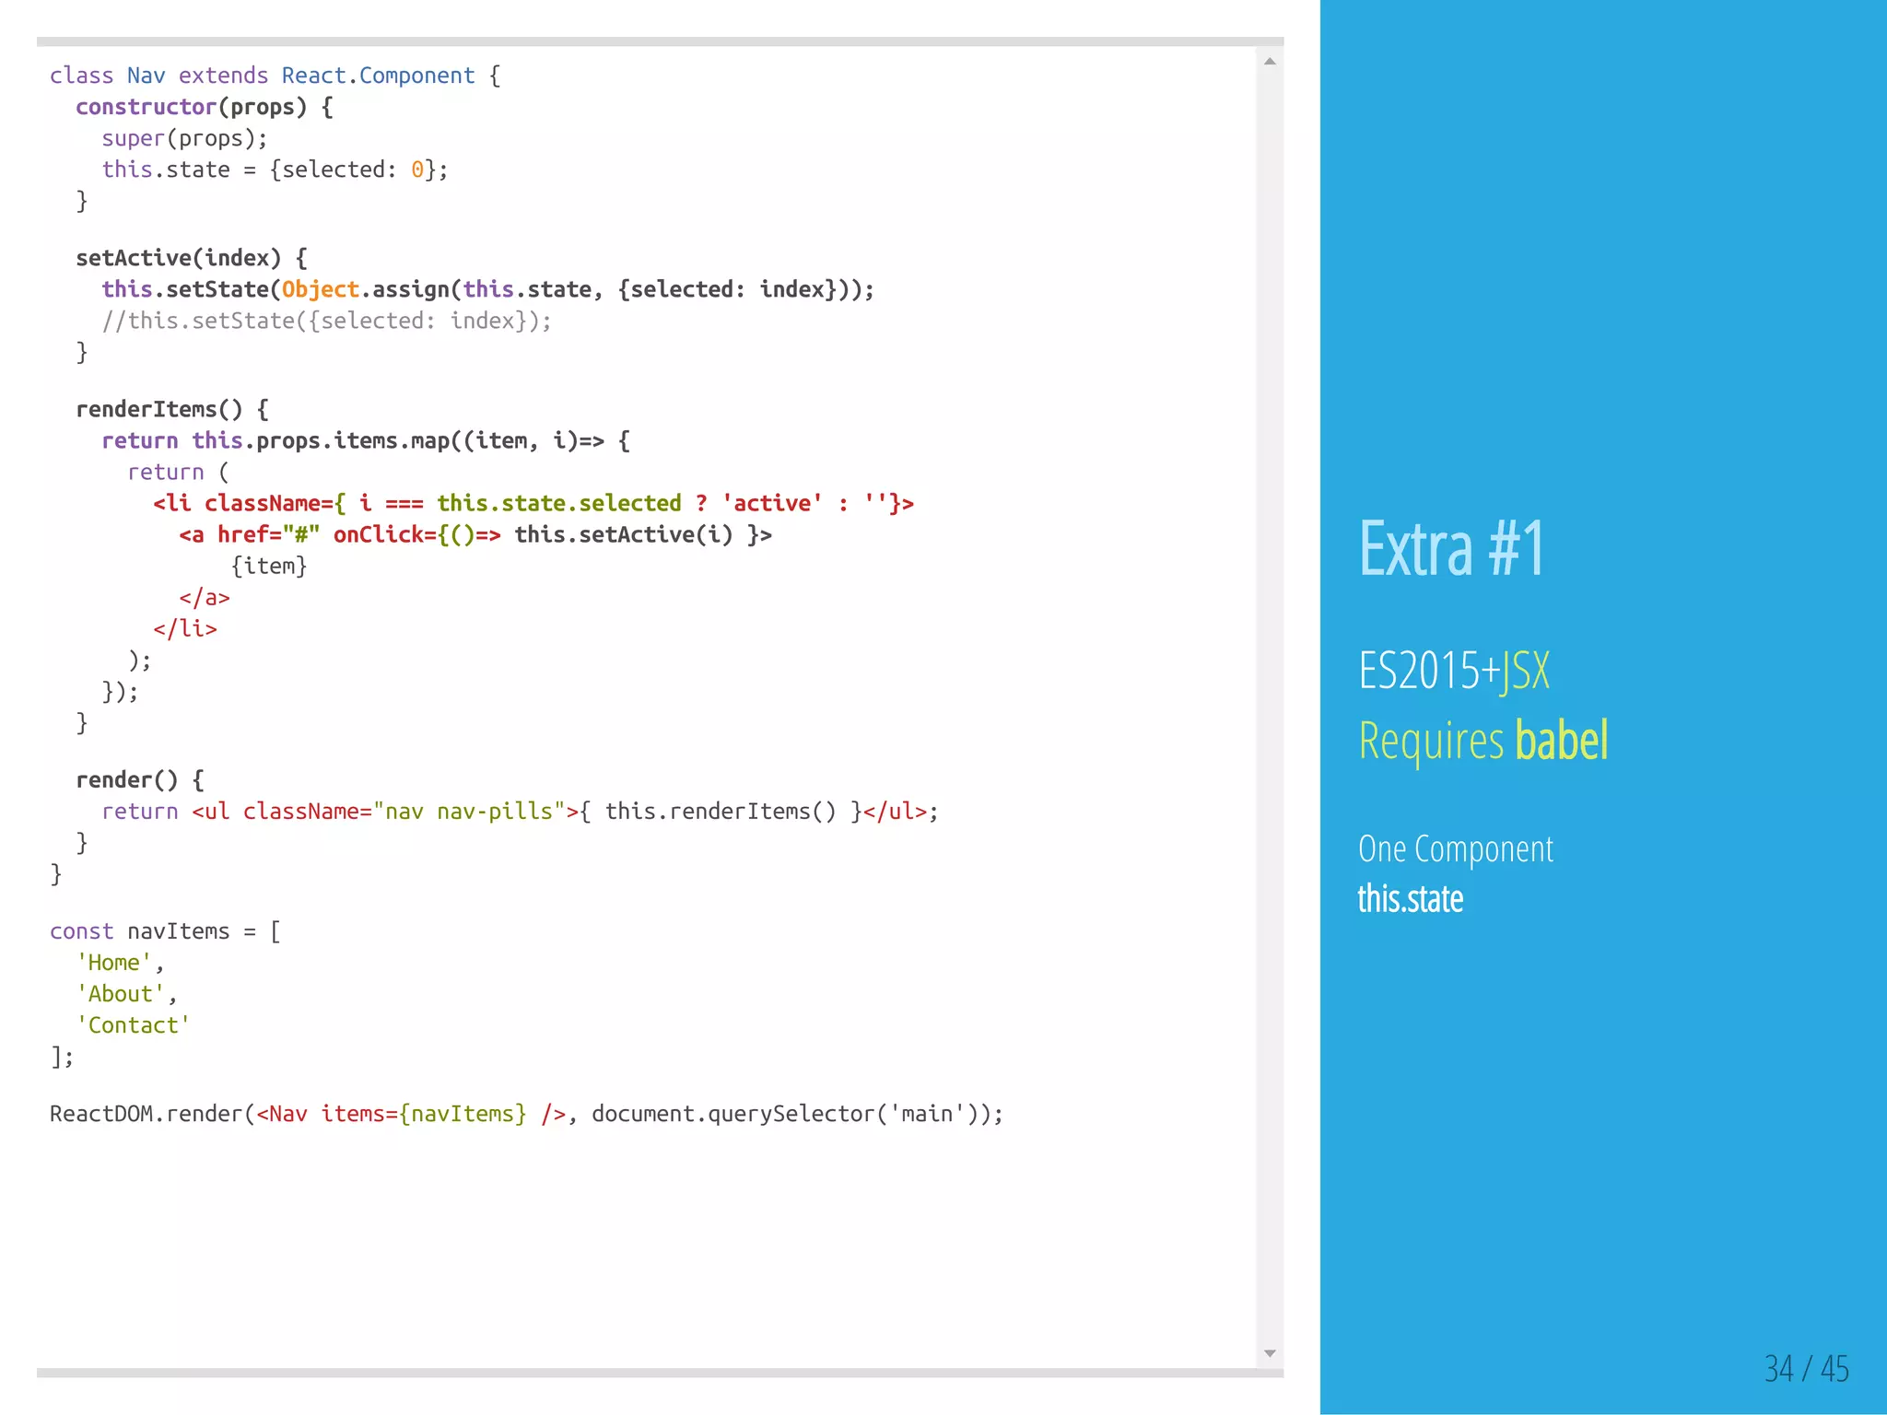The image size is (1887, 1415).
Task: Click the 'renderItems() {' line
Action: pos(172,409)
